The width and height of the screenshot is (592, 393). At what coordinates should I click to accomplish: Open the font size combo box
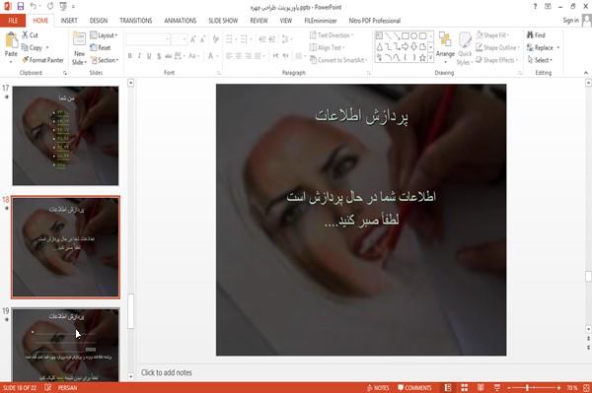point(179,39)
